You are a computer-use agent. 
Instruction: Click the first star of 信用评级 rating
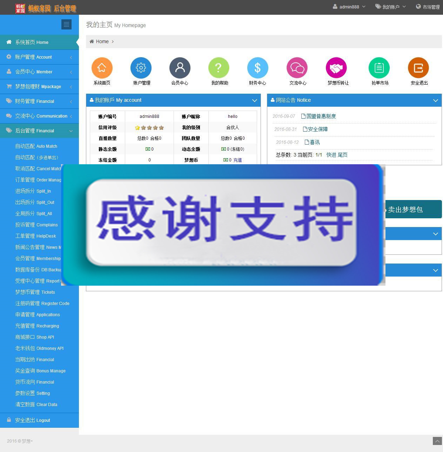coord(137,127)
